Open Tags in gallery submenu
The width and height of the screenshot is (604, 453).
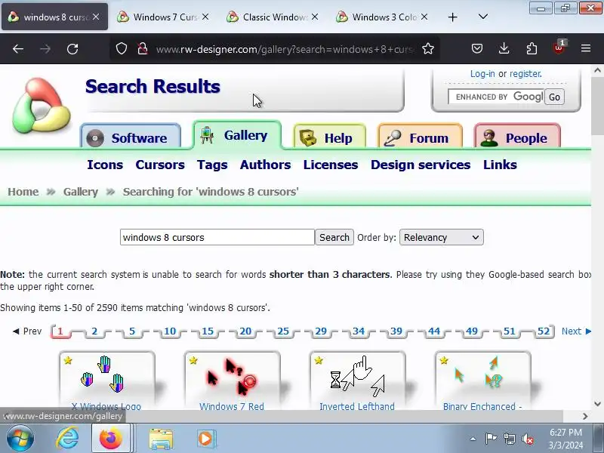point(212,165)
